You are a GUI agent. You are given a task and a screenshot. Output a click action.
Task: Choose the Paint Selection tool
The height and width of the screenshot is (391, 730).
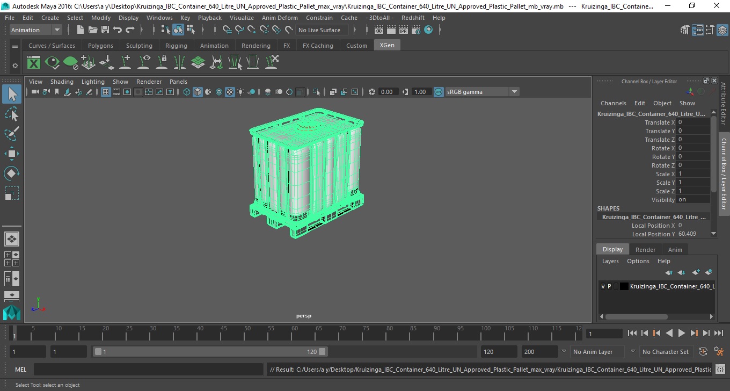coord(12,134)
